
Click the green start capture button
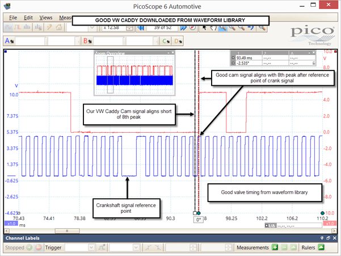coord(29,247)
